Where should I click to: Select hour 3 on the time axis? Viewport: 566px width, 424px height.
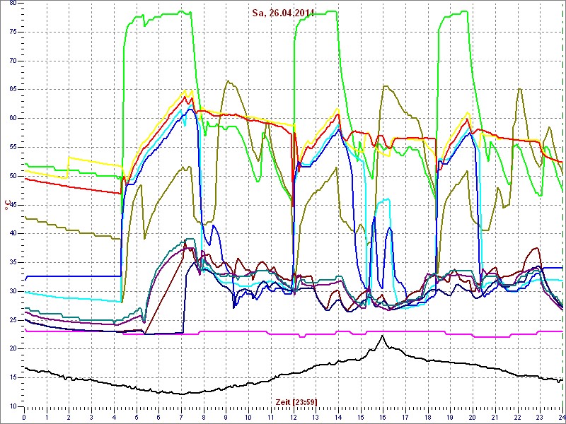(x=91, y=417)
